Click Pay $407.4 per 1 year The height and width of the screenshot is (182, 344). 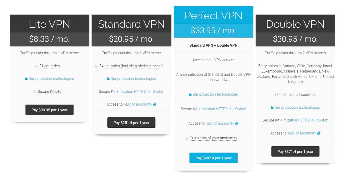213,158
